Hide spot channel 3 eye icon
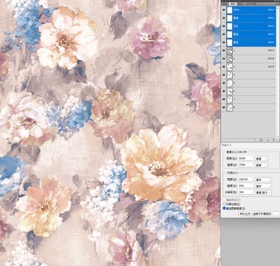Viewport: 280px width, 266px height. tap(224, 67)
